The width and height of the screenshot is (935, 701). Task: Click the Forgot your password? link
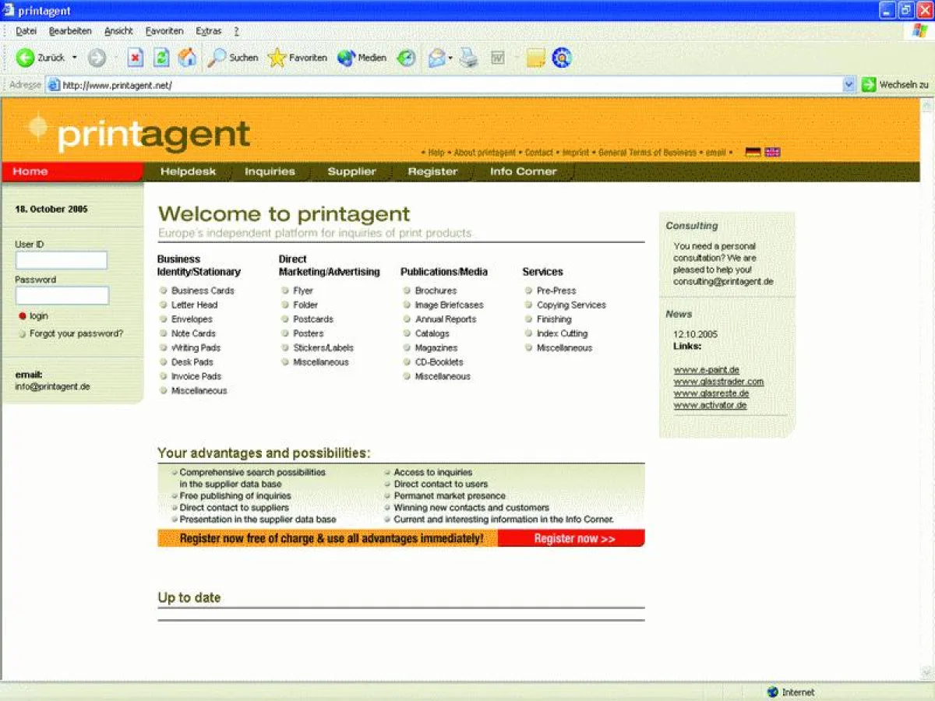76,333
